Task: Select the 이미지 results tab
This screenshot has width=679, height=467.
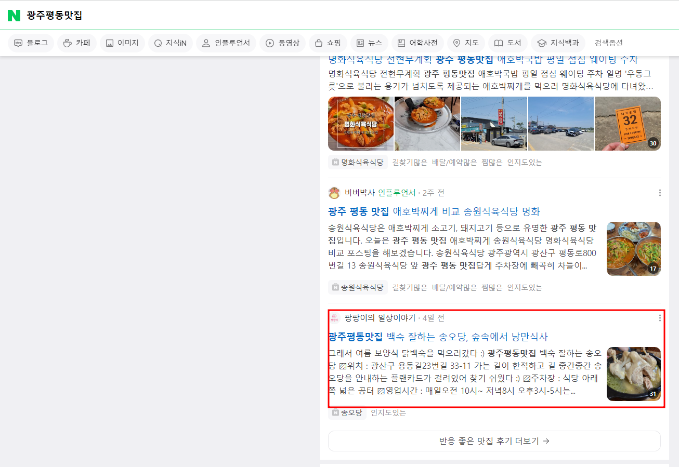Action: click(122, 43)
